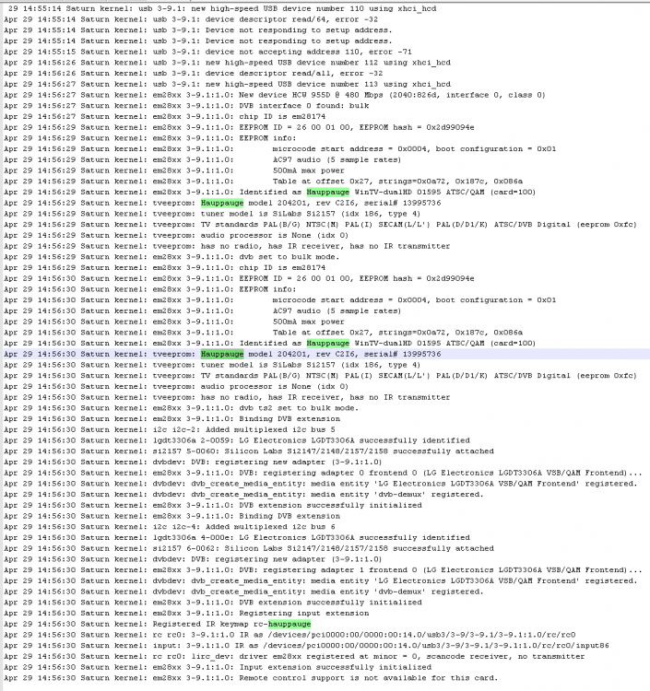This screenshot has height=691, width=650.
Task: Select the 14:56:29 'EEPROM info:' line
Action: 150,138
